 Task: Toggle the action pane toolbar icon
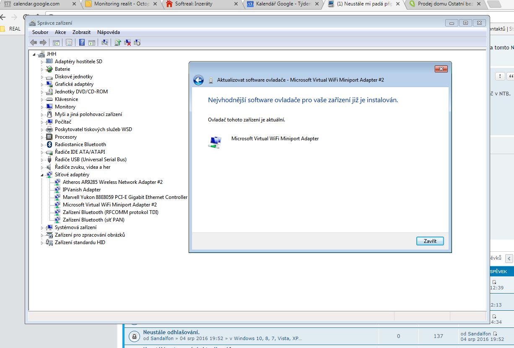(x=92, y=42)
